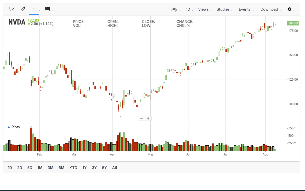Open the 1D interval dropdown in toolbar
305x191 pixels.
pyautogui.click(x=190, y=9)
